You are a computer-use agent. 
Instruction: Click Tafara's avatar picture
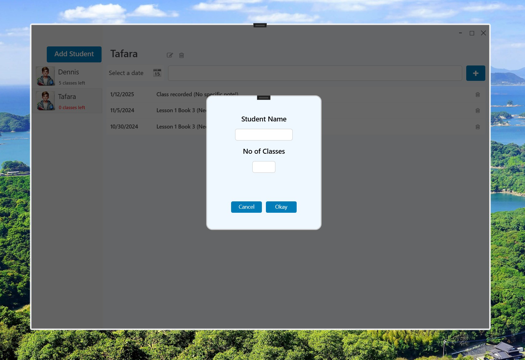pyautogui.click(x=46, y=101)
